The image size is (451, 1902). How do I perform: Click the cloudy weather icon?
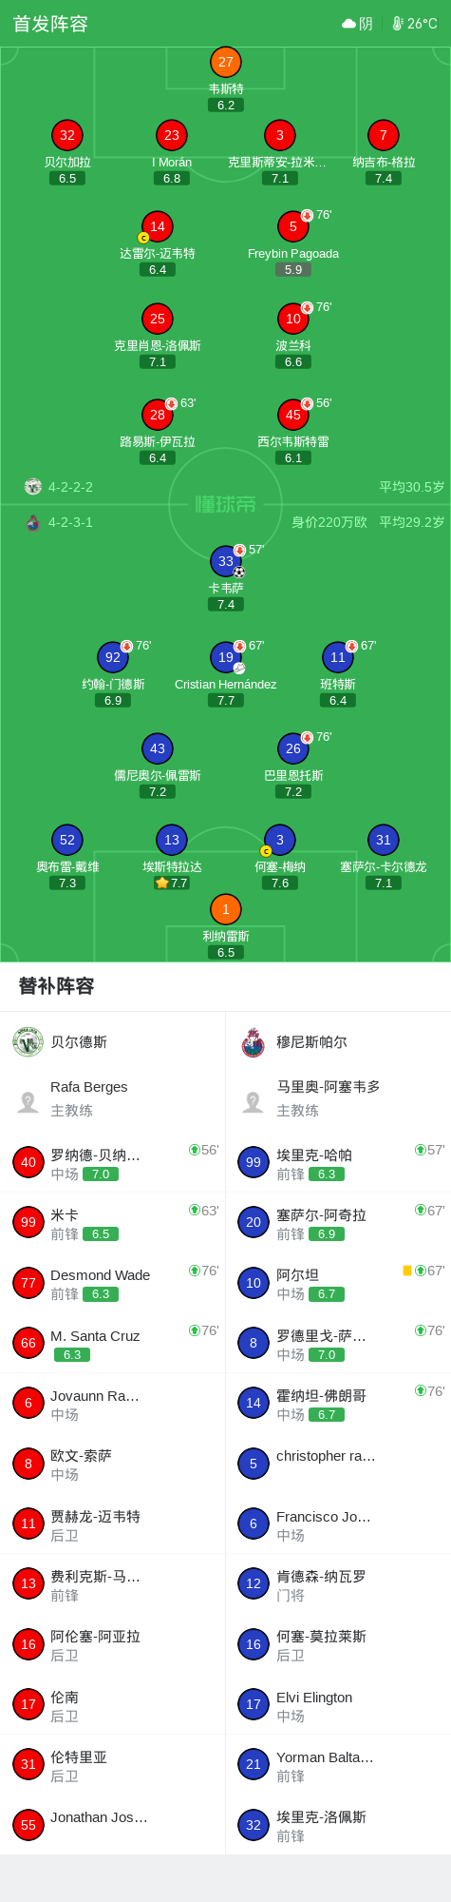point(348,24)
